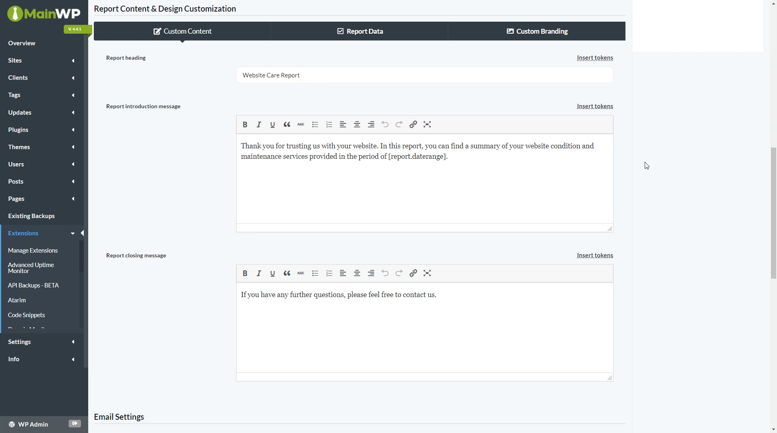
Task: Open Advanced Uptime Monitor extension
Action: click(x=31, y=268)
